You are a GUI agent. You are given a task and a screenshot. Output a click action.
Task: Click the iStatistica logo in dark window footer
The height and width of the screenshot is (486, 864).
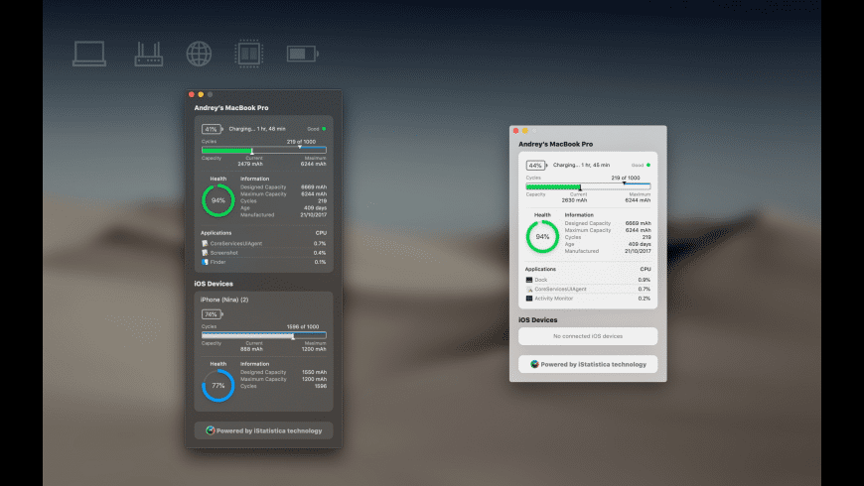tap(210, 430)
